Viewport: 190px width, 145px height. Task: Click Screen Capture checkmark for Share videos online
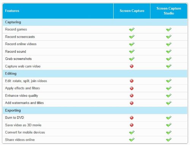tap(132, 140)
